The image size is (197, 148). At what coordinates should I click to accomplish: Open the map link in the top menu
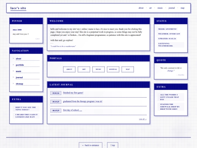pos(182,8)
